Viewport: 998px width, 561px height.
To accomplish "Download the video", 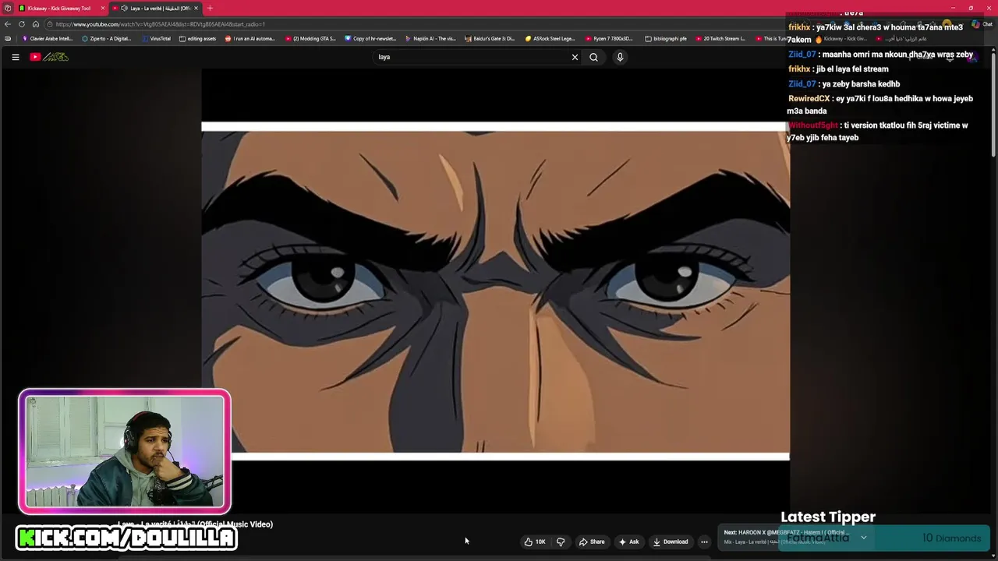I will [671, 542].
